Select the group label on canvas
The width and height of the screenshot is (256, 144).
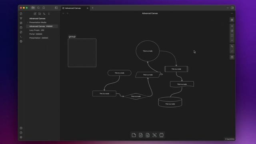click(x=72, y=36)
